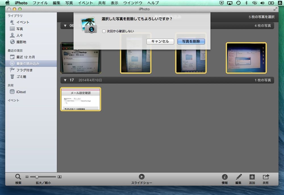Open the ファイル menu
The height and width of the screenshot is (195, 284).
coord(40,3)
